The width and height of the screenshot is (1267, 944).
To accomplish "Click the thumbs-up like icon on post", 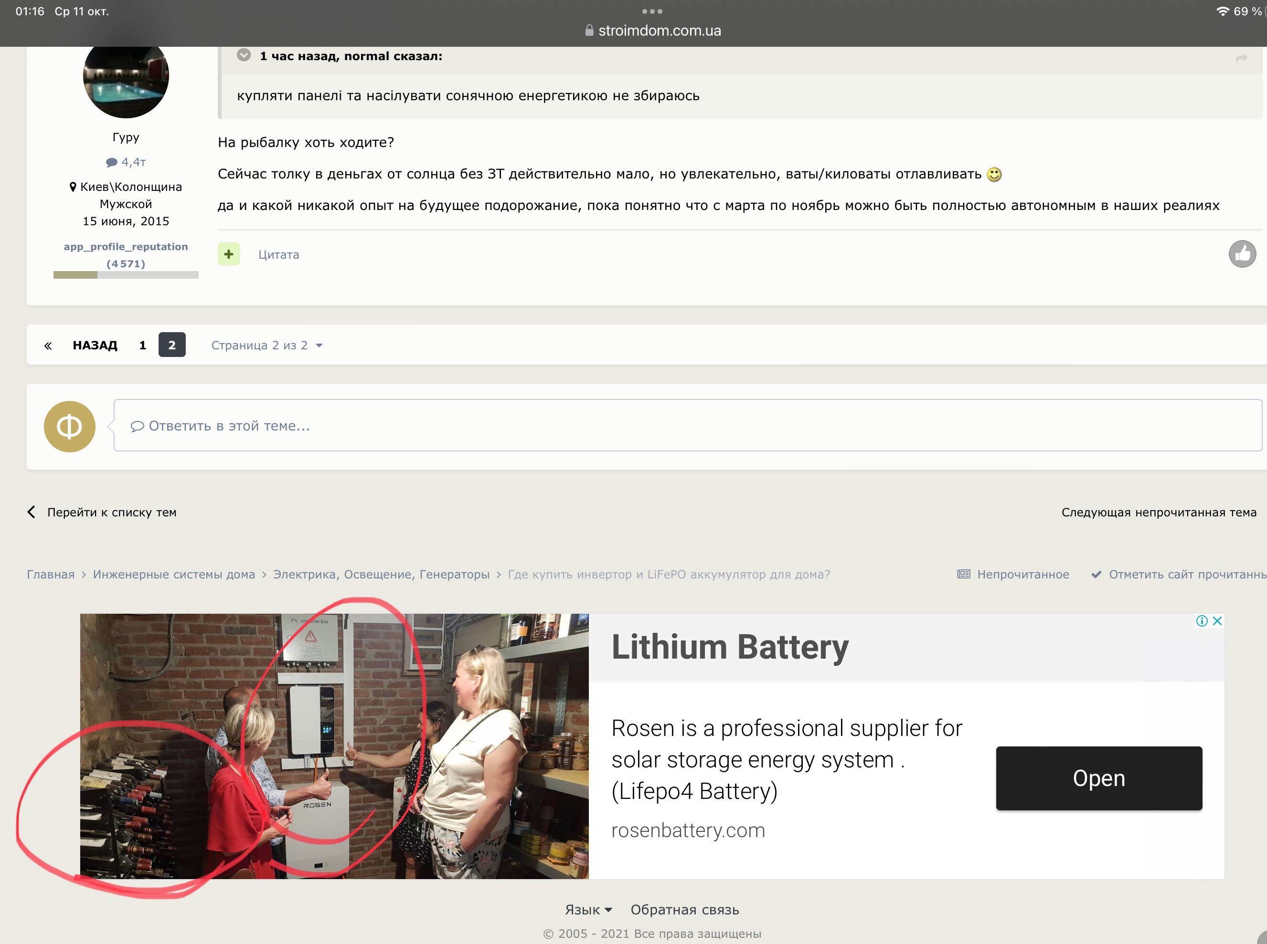I will click(x=1242, y=254).
